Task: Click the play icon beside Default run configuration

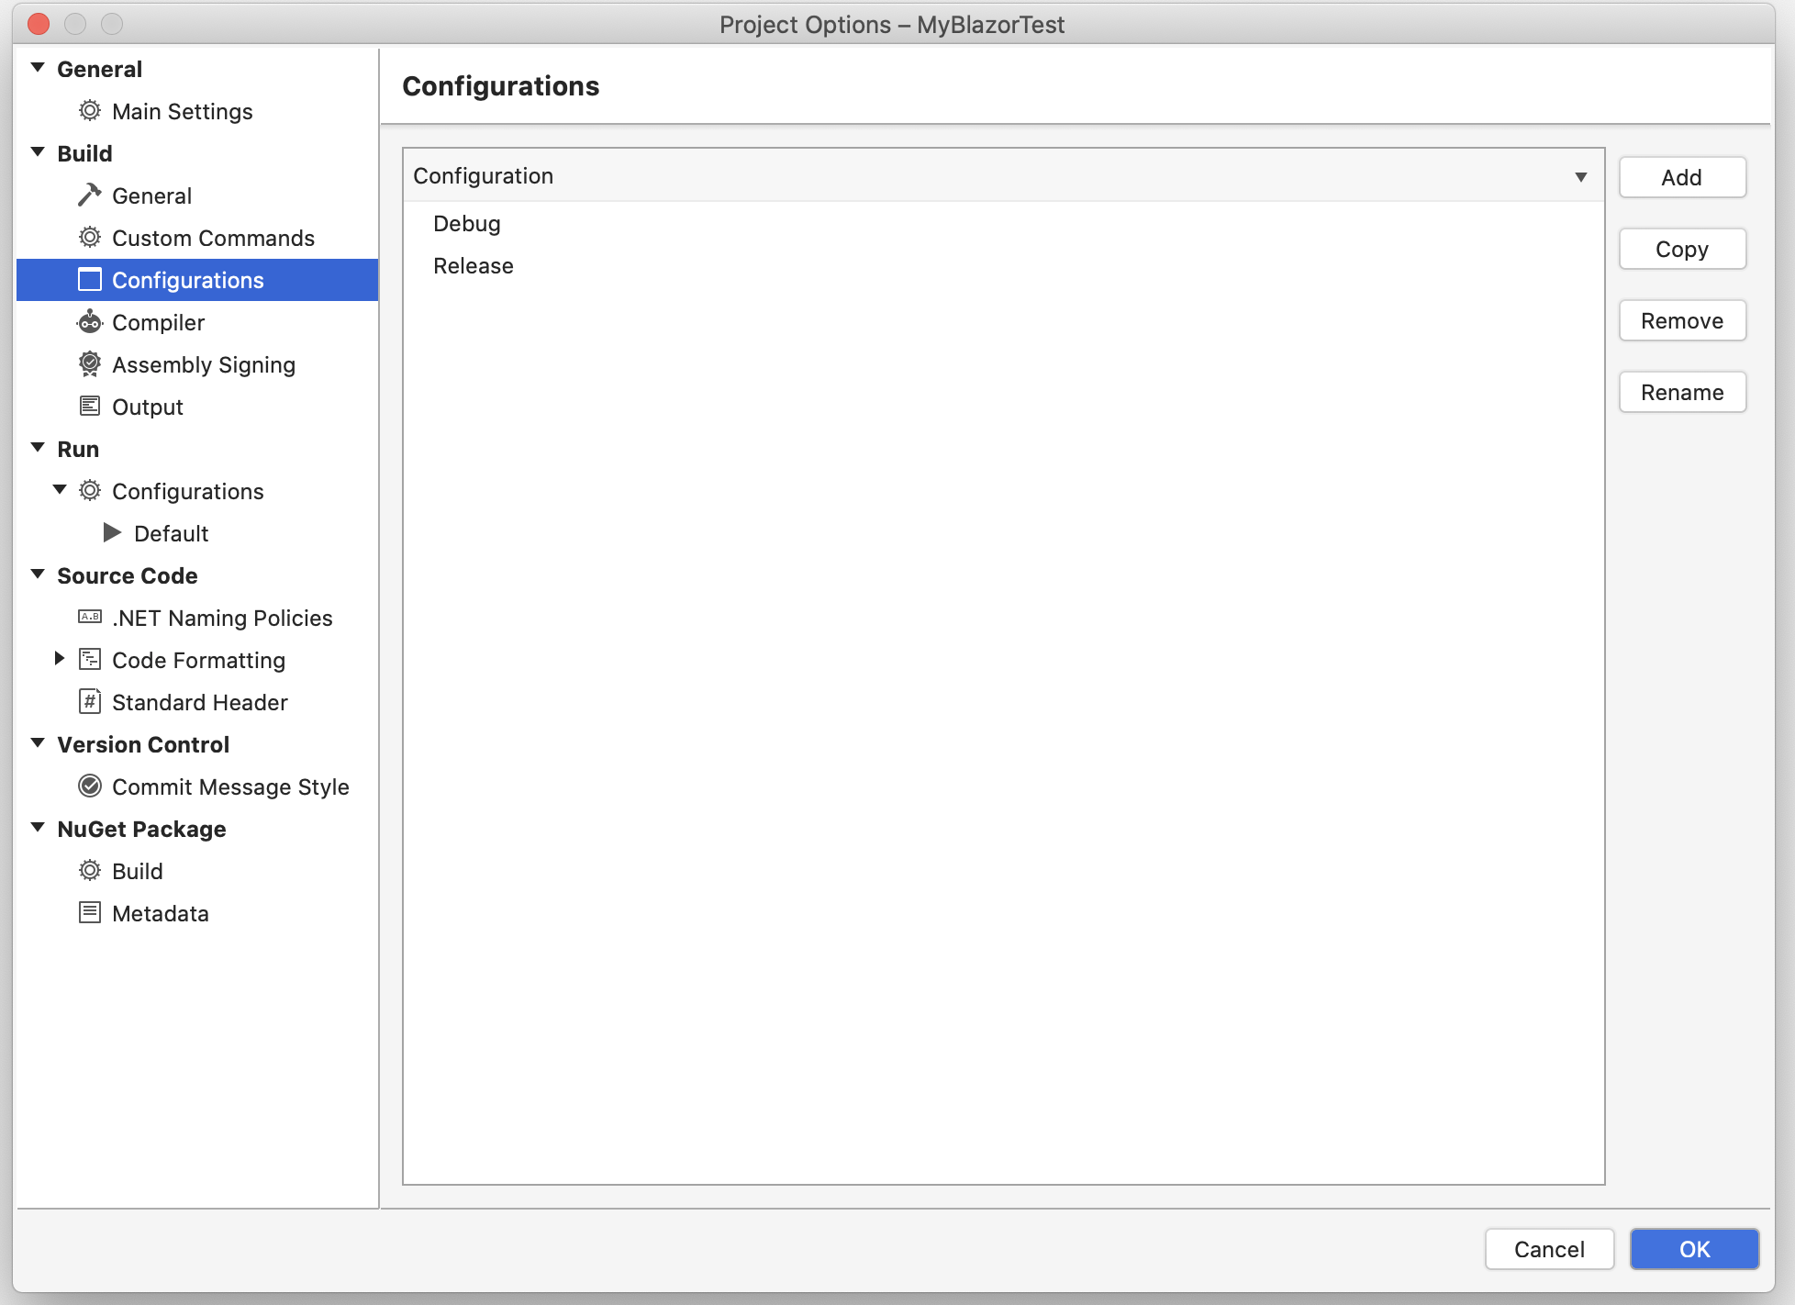Action: click(x=113, y=532)
